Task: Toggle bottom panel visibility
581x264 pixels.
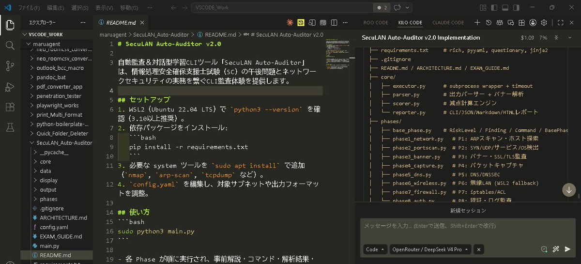Action: point(505,8)
